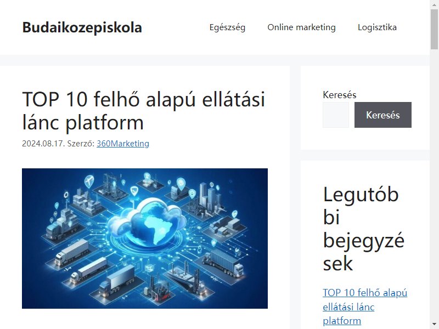The width and height of the screenshot is (439, 329).
Task: Go to the Logisztika category
Action: (377, 27)
